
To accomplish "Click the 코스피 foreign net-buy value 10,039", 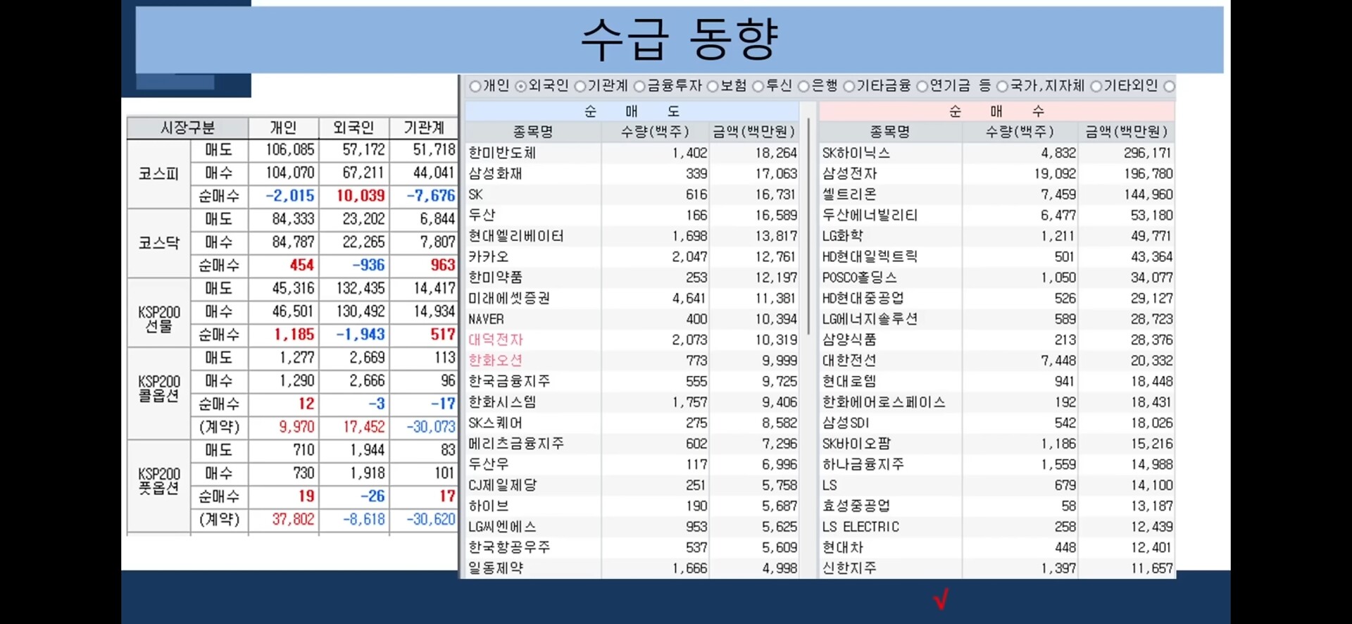I will tap(361, 196).
